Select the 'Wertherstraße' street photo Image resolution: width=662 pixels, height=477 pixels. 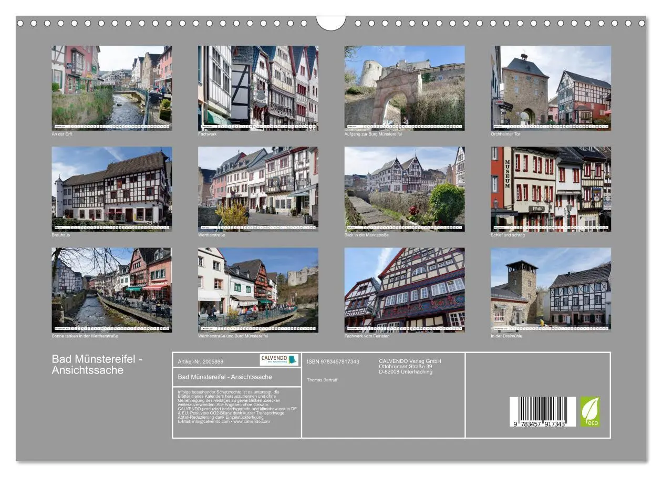(x=258, y=189)
